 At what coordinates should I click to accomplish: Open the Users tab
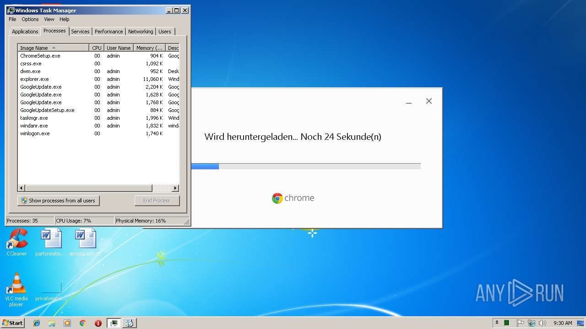click(x=165, y=32)
